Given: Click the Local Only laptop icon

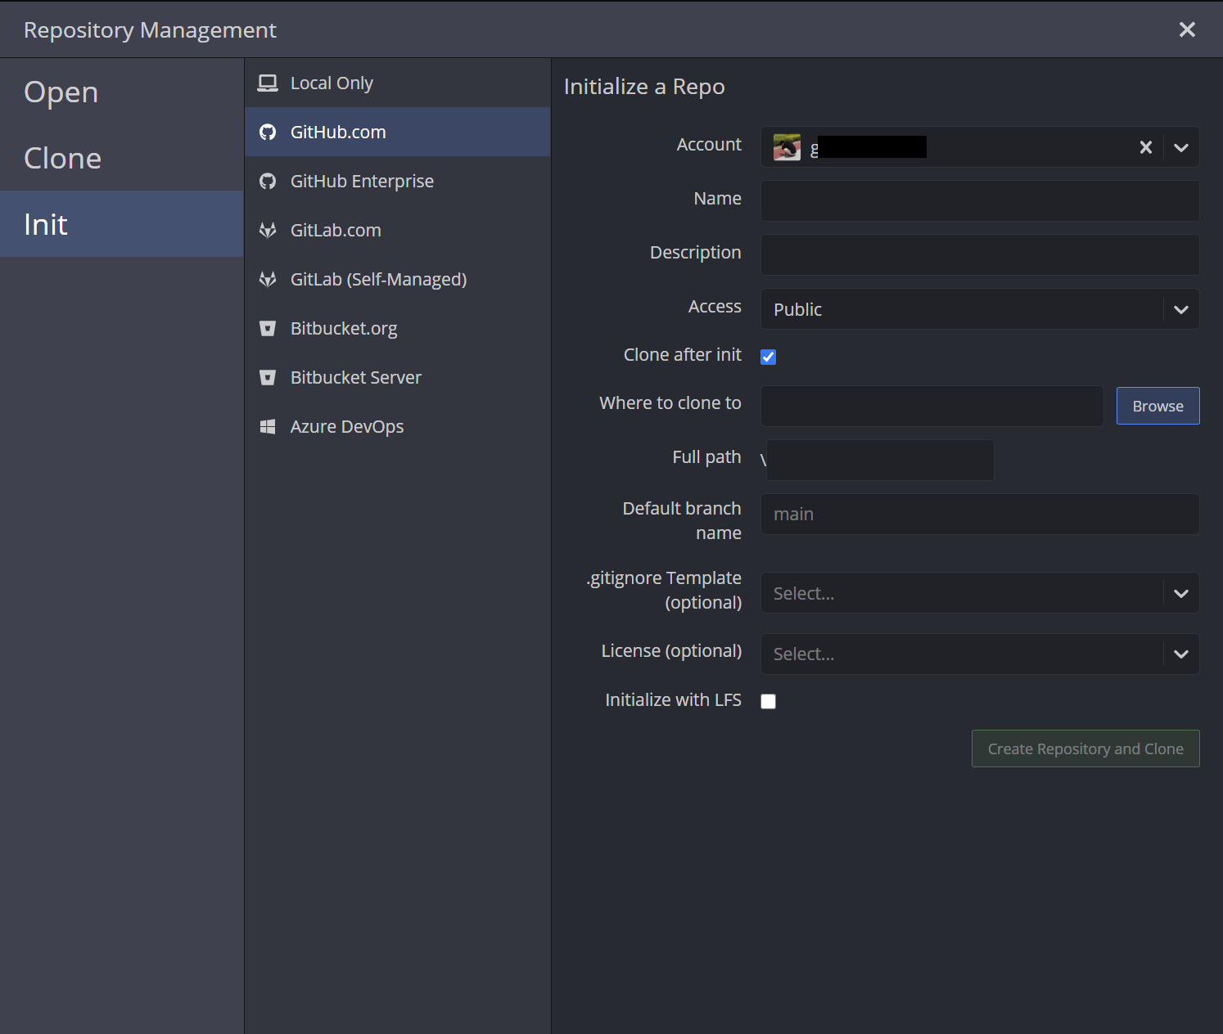Looking at the screenshot, I should click(268, 83).
